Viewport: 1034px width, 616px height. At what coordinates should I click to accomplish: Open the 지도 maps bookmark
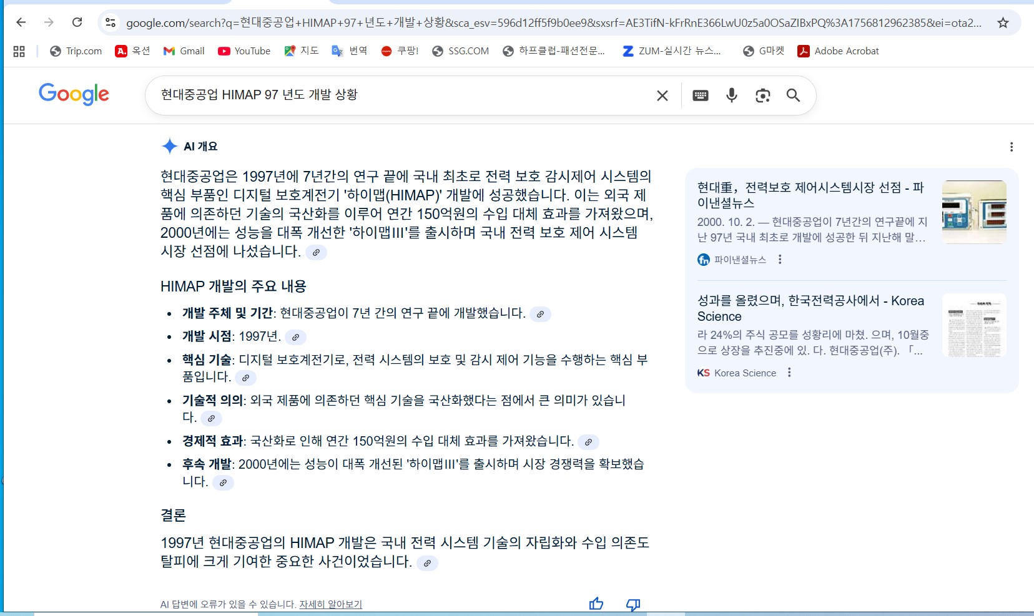pyautogui.click(x=301, y=51)
